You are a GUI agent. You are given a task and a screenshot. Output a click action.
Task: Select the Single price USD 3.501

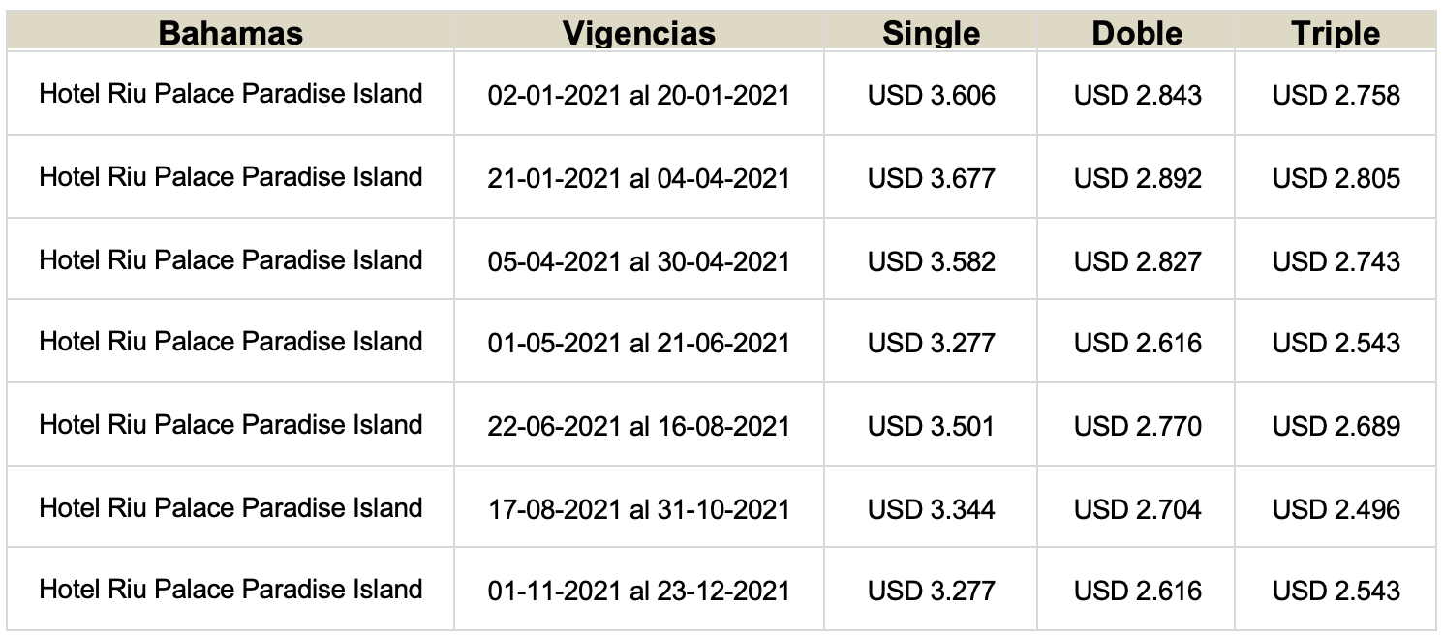tap(932, 426)
